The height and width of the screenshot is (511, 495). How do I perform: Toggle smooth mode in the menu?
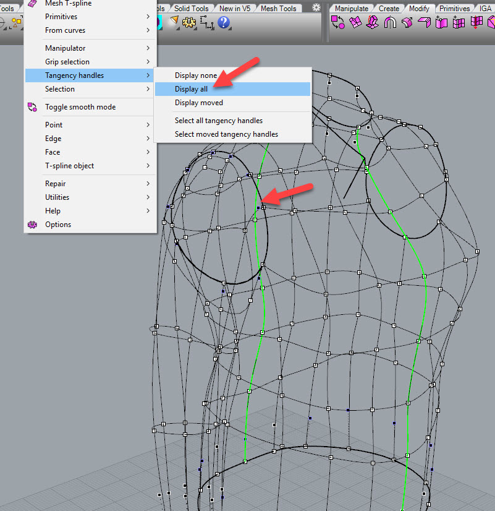[80, 107]
